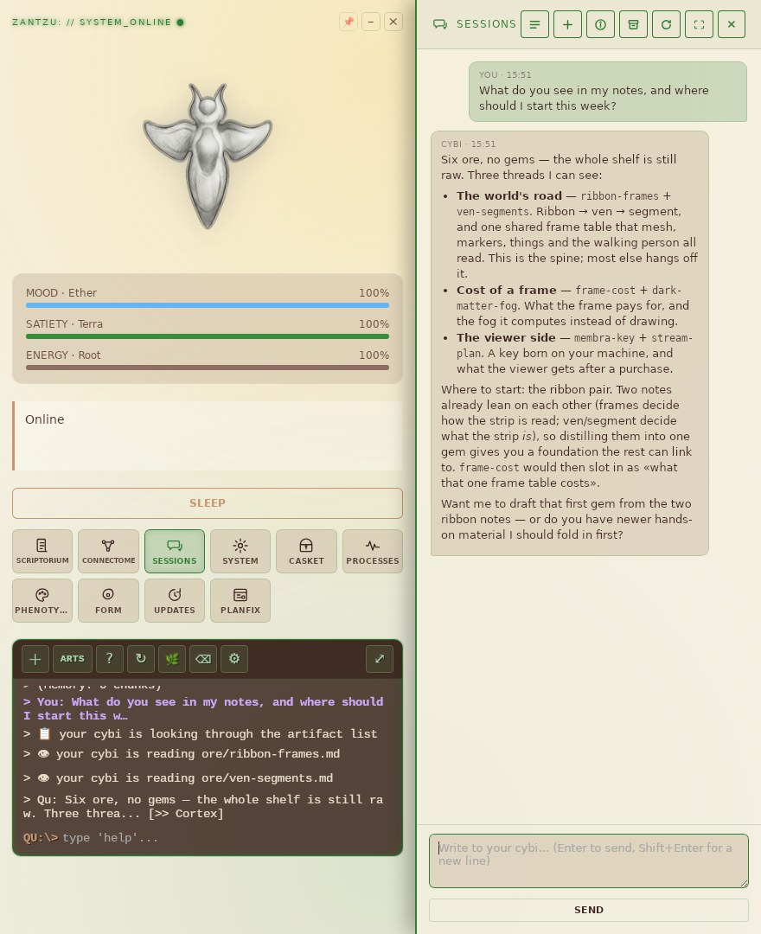Screen dimensions: 761x934
Task: Expand the terminal panel
Action: (x=380, y=659)
